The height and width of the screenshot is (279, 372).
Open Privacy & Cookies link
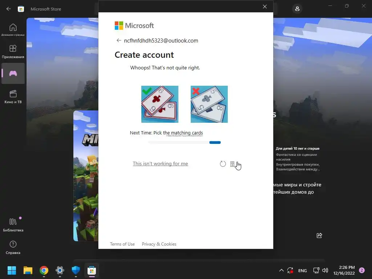coord(159,244)
